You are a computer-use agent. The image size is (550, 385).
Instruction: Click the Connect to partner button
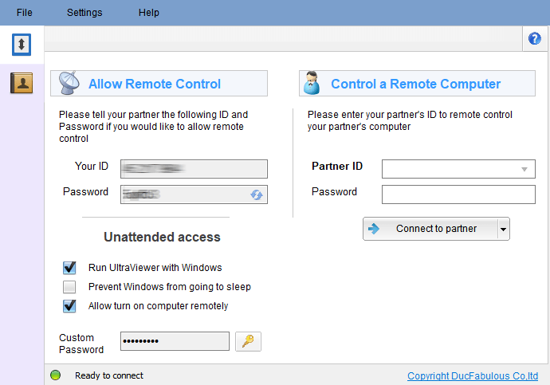point(430,229)
